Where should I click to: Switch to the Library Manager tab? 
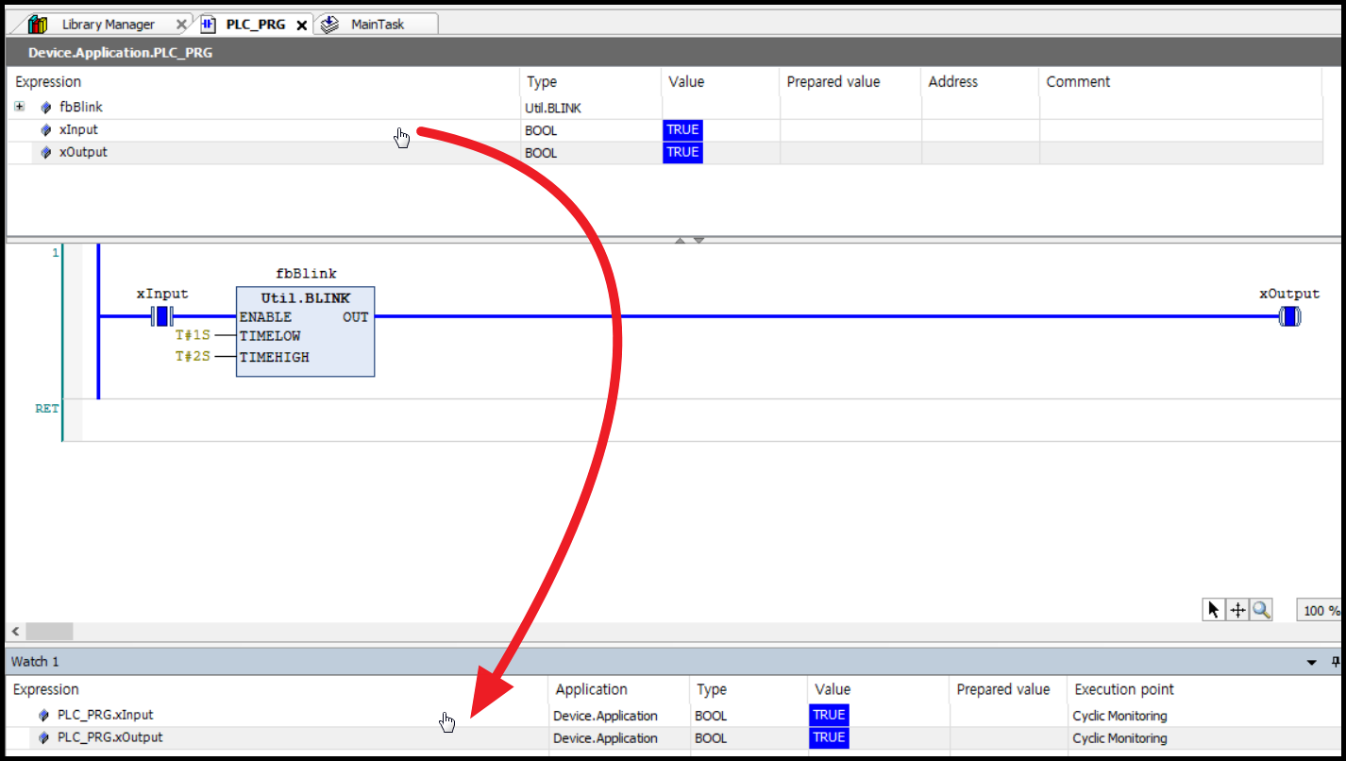109,25
